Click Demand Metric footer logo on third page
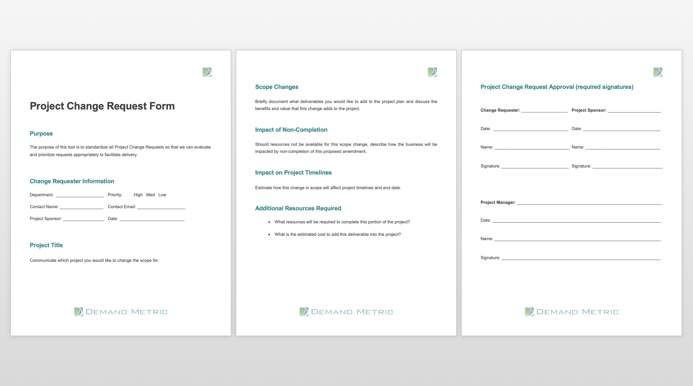 pyautogui.click(x=572, y=312)
